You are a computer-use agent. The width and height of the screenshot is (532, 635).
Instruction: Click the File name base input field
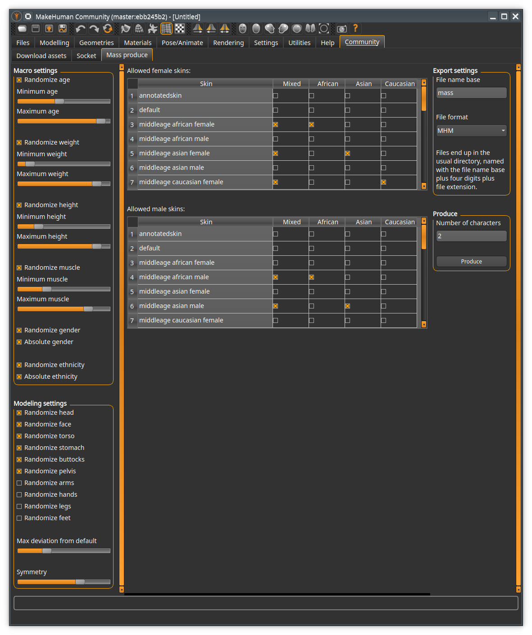[x=472, y=93]
